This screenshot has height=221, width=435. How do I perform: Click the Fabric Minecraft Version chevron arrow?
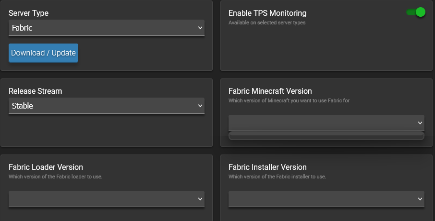pos(420,122)
